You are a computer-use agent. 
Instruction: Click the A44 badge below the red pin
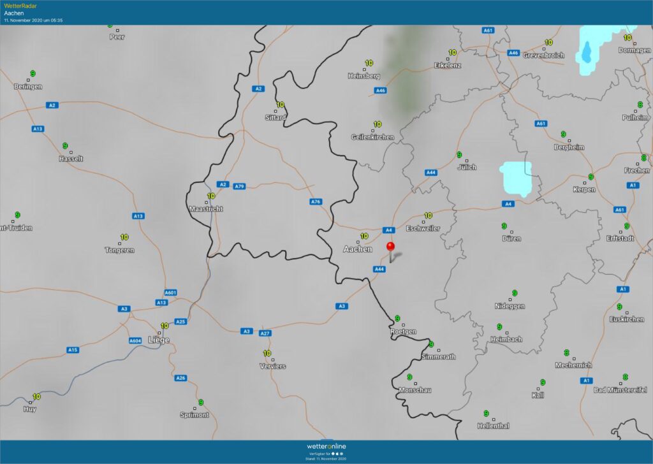[379, 269]
